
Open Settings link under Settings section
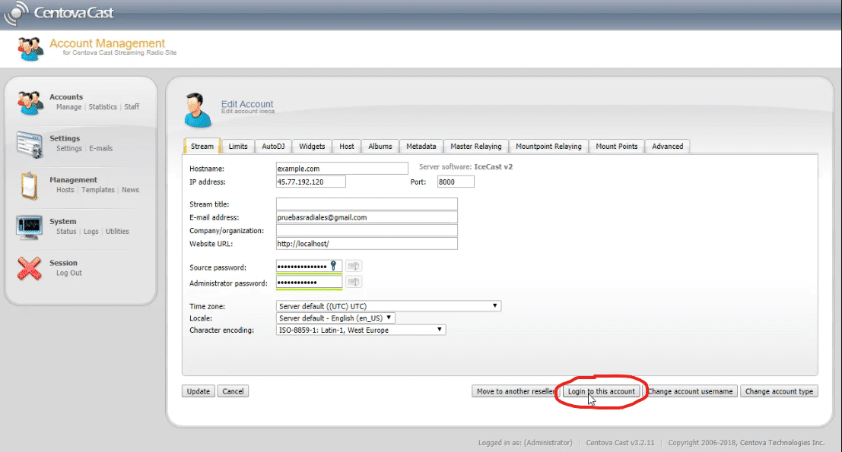tap(69, 149)
